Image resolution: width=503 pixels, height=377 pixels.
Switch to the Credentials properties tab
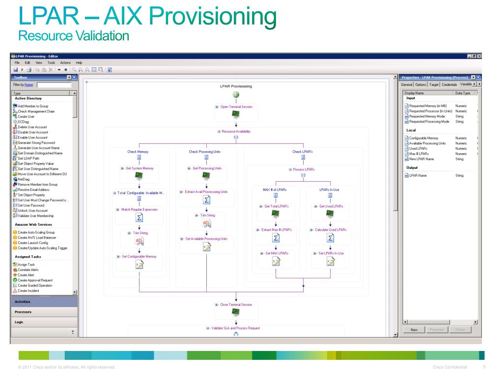[449, 84]
